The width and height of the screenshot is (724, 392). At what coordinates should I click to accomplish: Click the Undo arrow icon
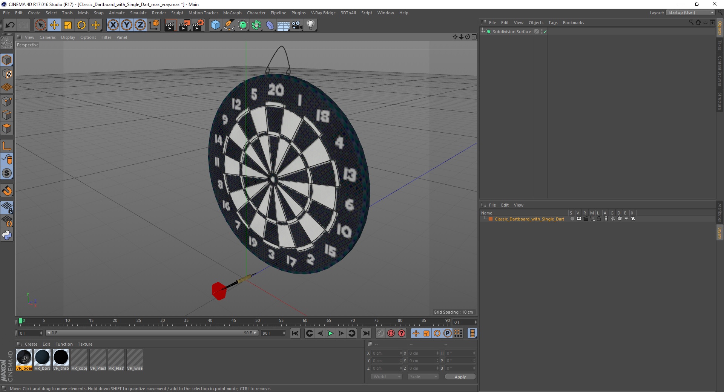point(10,25)
